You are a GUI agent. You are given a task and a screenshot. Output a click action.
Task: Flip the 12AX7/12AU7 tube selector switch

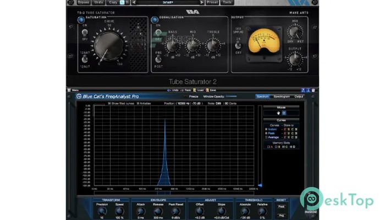85,59
